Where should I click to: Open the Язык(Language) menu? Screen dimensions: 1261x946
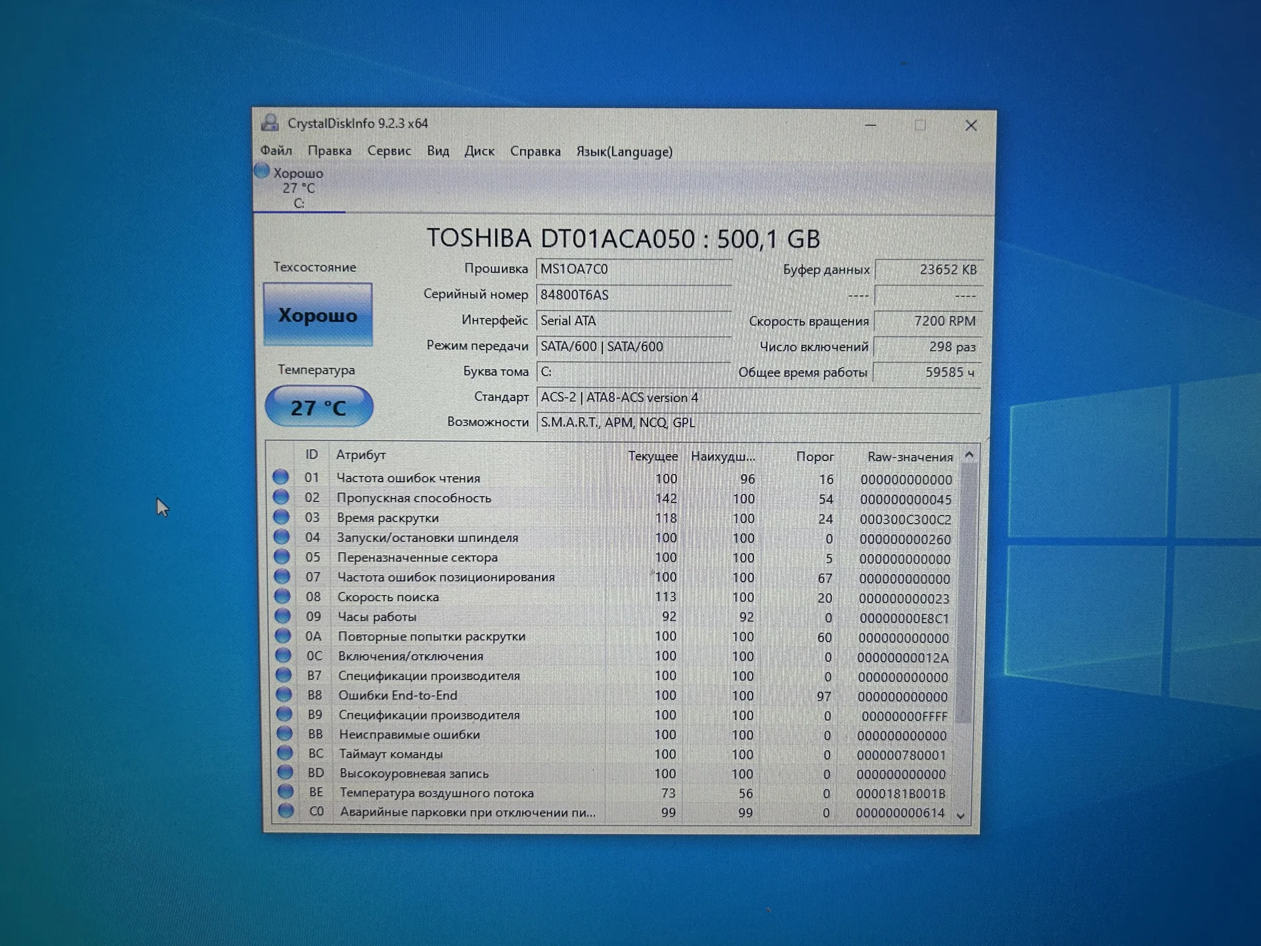(625, 152)
